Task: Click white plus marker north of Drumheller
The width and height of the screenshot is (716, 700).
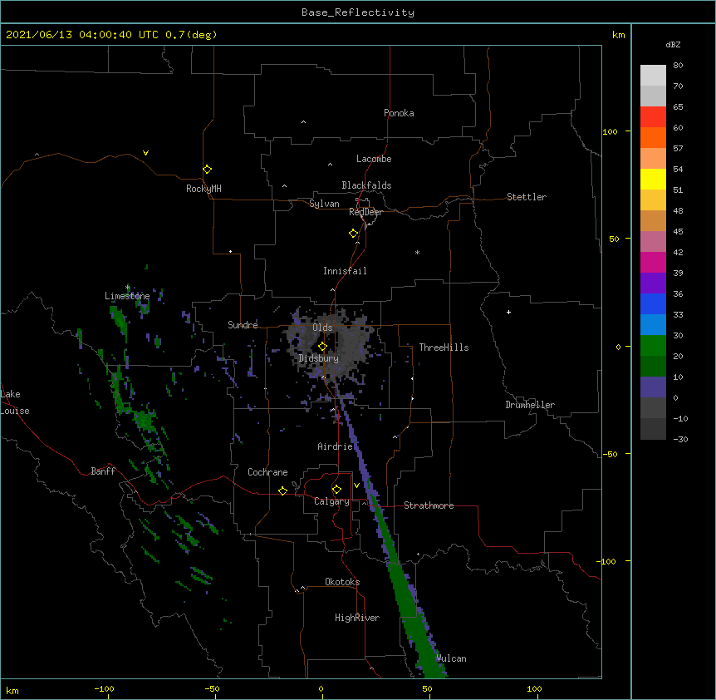Action: point(508,312)
